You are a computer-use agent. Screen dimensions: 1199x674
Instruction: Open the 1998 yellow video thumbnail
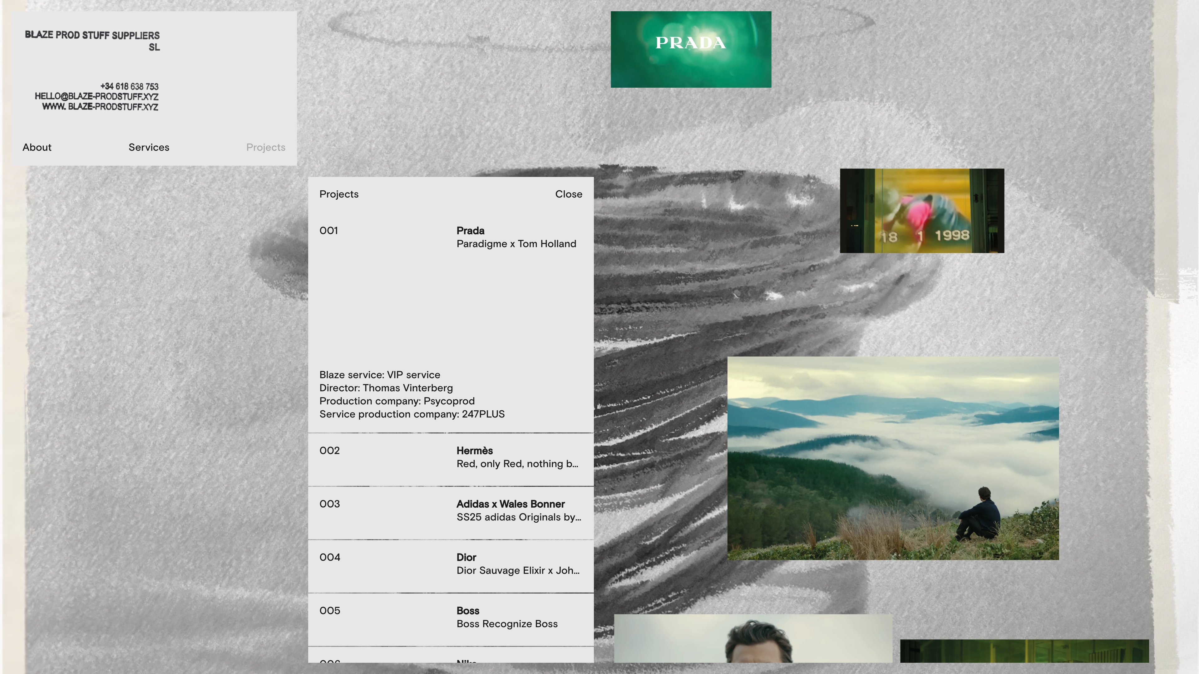[x=922, y=211]
